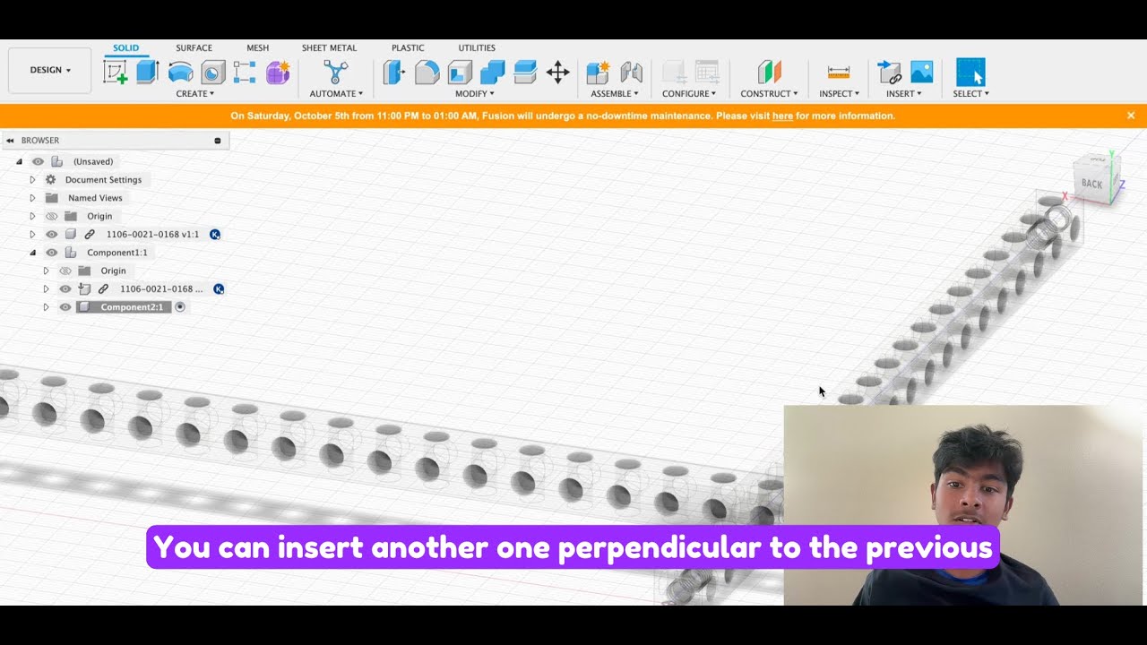
Task: Select the Offset Plane construct tool
Action: click(x=769, y=73)
